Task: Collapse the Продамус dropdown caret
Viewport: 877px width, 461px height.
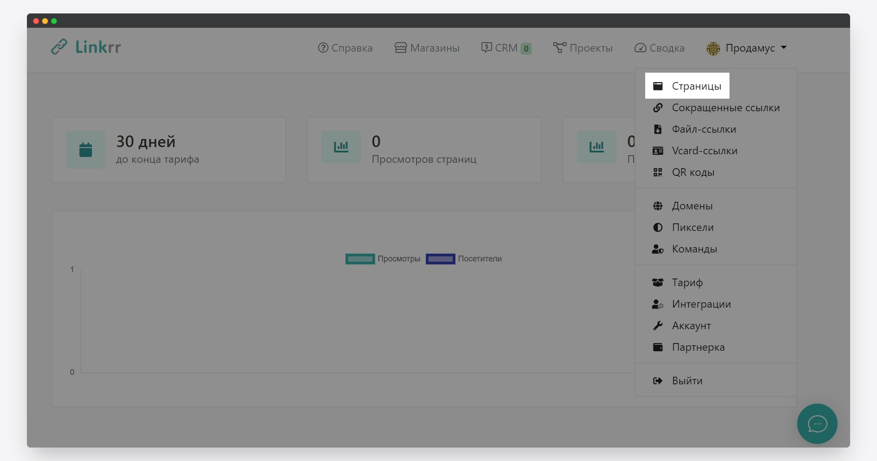Action: [x=784, y=48]
